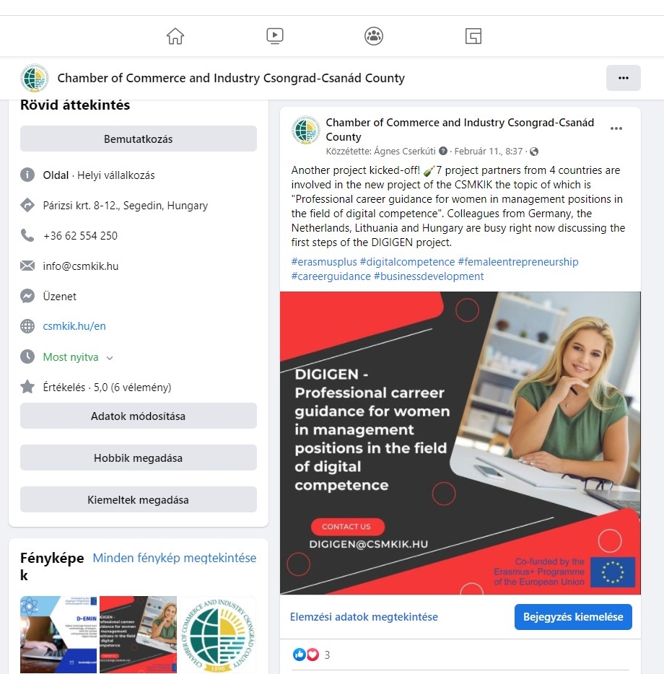This screenshot has width=664, height=674.
Task: Open the post options three-dots menu
Action: [x=616, y=128]
